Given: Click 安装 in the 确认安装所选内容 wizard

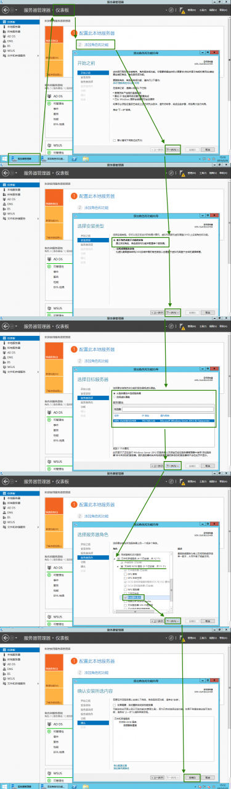Looking at the screenshot, I should point(192,777).
